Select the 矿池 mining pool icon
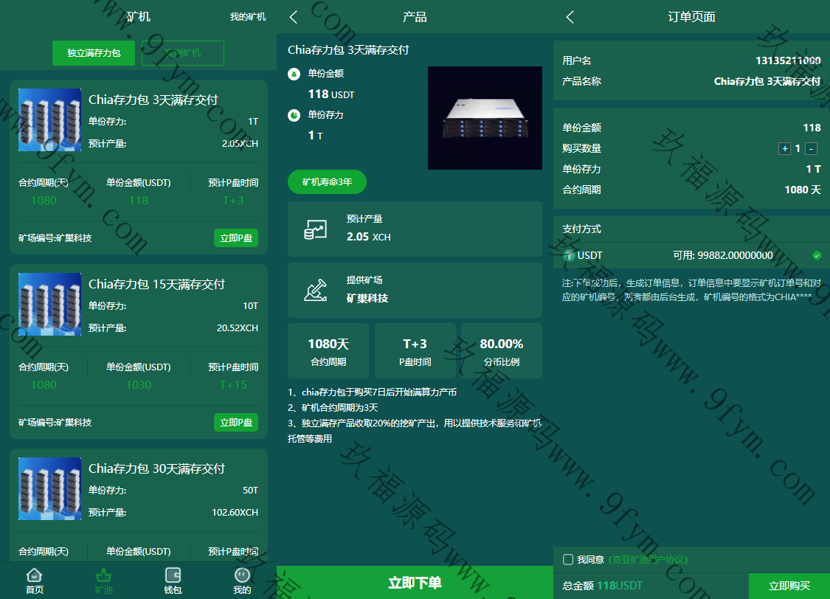830x599 pixels. [104, 575]
